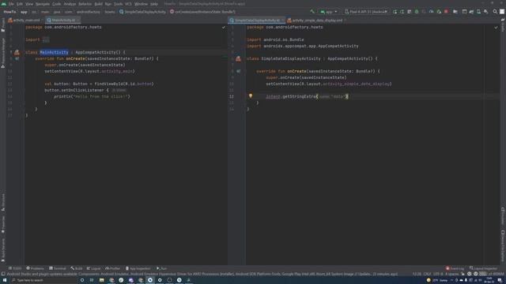Open the Analyze menu
Image resolution: width=506 pixels, height=284 pixels.
[70, 4]
